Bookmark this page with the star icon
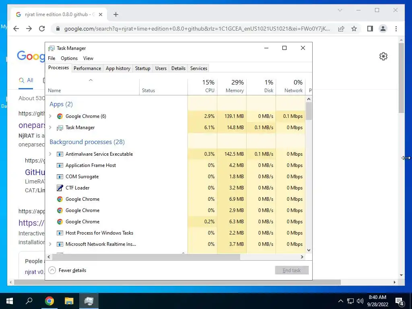Screen dimensions: 412x309 [354, 29]
